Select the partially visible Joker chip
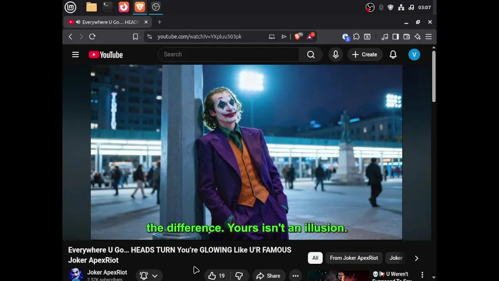This screenshot has height=281, width=499. tap(396, 258)
